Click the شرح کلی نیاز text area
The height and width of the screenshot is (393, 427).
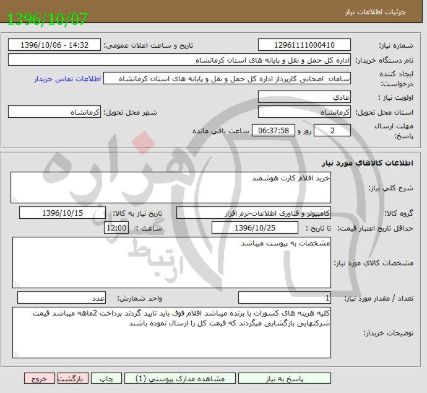(x=171, y=188)
